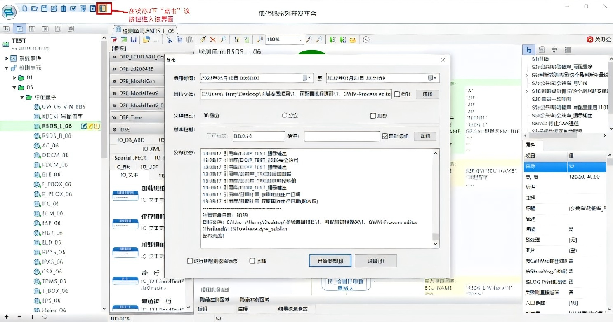Click the target file path input field
Image resolution: width=613 pixels, height=322 pixels.
click(295, 94)
